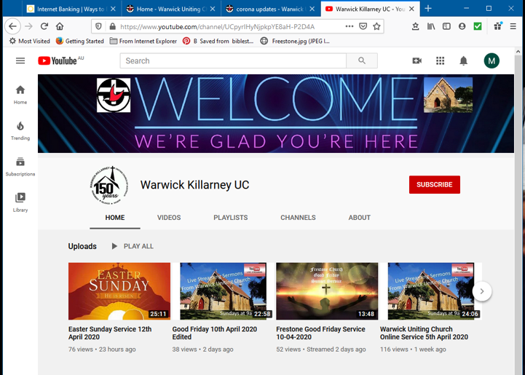525x375 pixels.
Task: Open the channel VIDEOS tab
Action: [x=169, y=218]
